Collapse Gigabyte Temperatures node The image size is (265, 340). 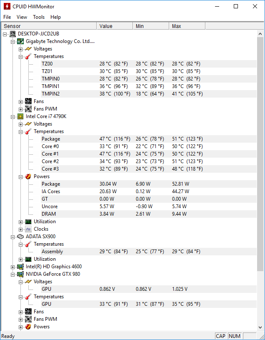[x=20, y=57]
